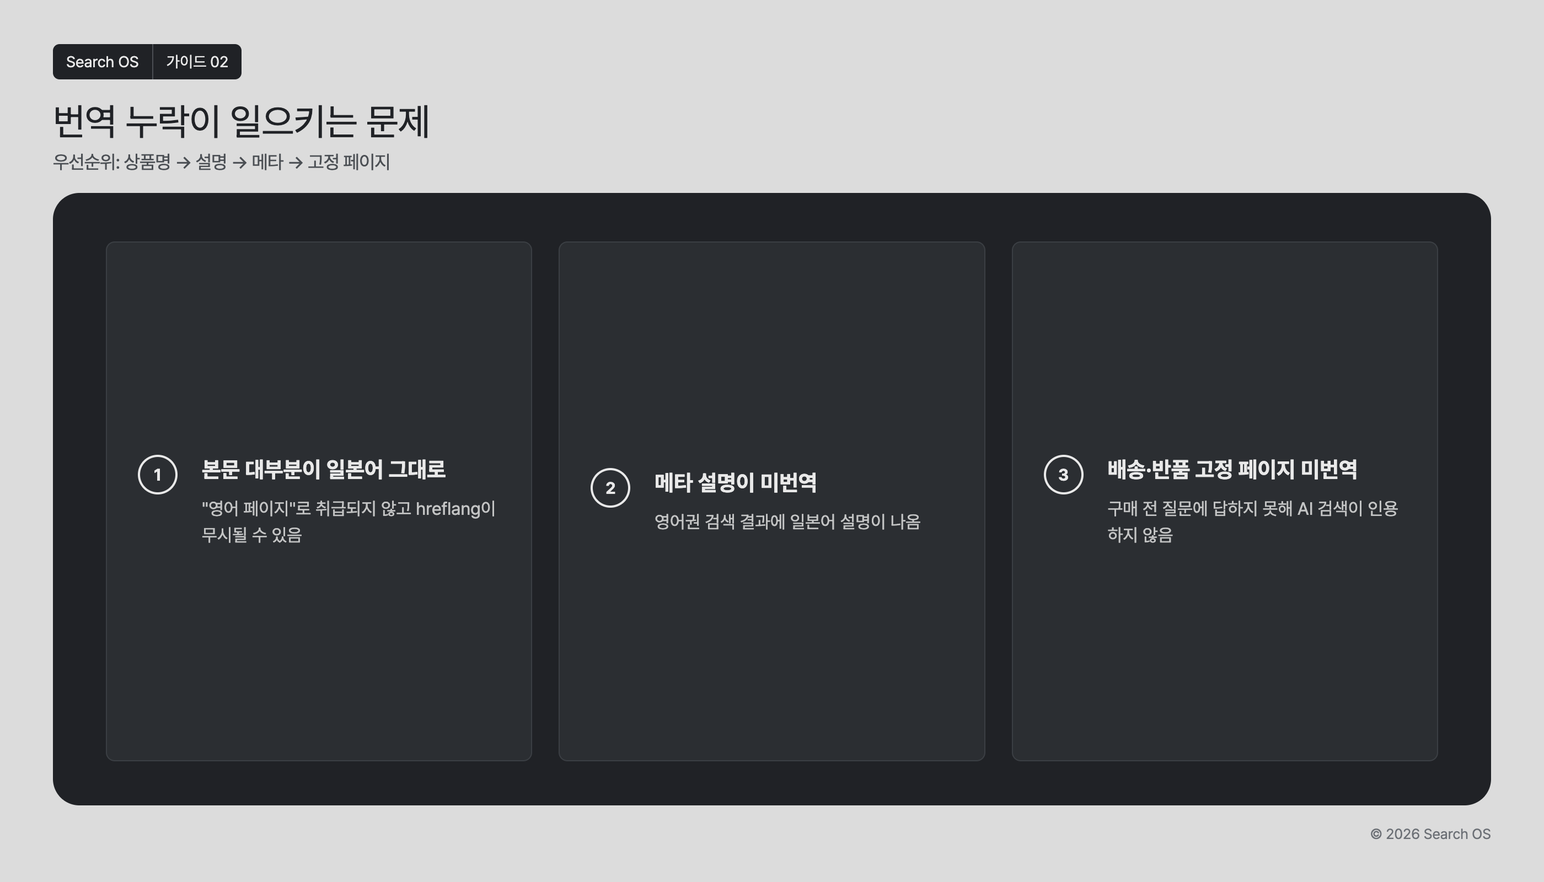Click the description about AI 검색이 인용하지 않음
The image size is (1544, 882).
tap(1252, 521)
